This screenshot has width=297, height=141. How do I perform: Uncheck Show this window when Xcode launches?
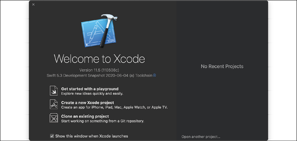tap(52, 136)
